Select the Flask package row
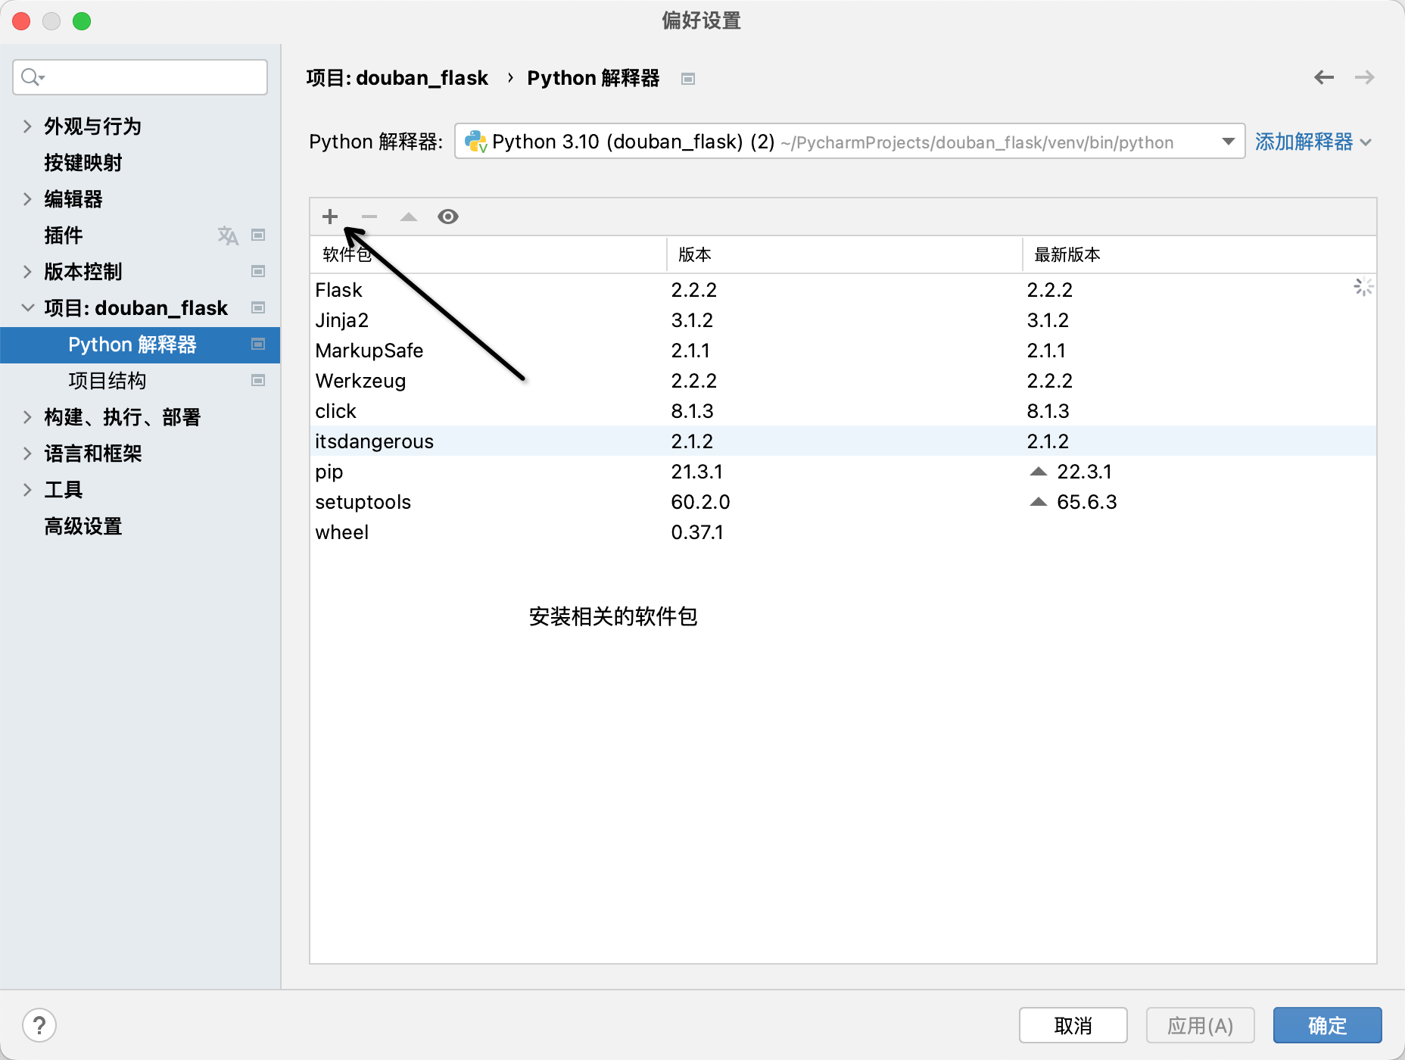 pyautogui.click(x=843, y=290)
